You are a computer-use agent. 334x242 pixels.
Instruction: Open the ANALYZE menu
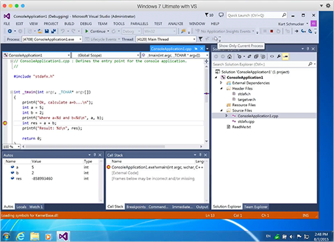click(x=175, y=24)
